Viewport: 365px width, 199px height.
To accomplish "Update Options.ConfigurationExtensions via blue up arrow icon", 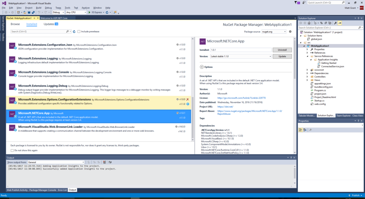I will pos(187,104).
